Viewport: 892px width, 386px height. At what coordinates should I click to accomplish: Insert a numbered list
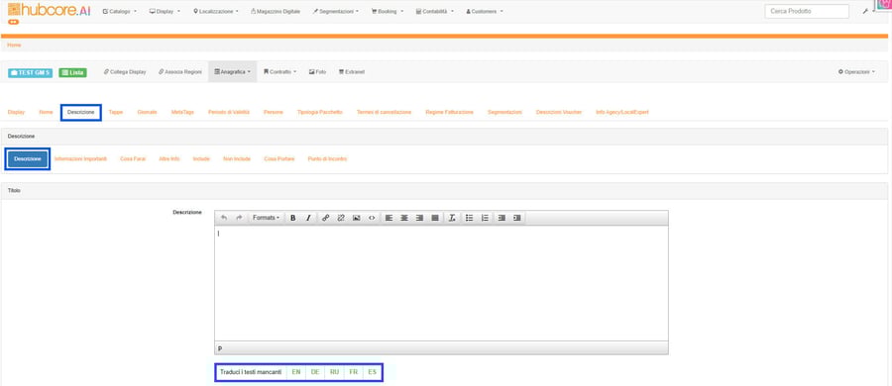tap(485, 218)
